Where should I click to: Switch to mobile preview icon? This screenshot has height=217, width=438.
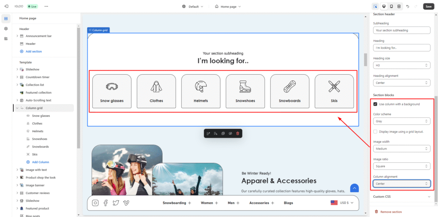coord(391,6)
